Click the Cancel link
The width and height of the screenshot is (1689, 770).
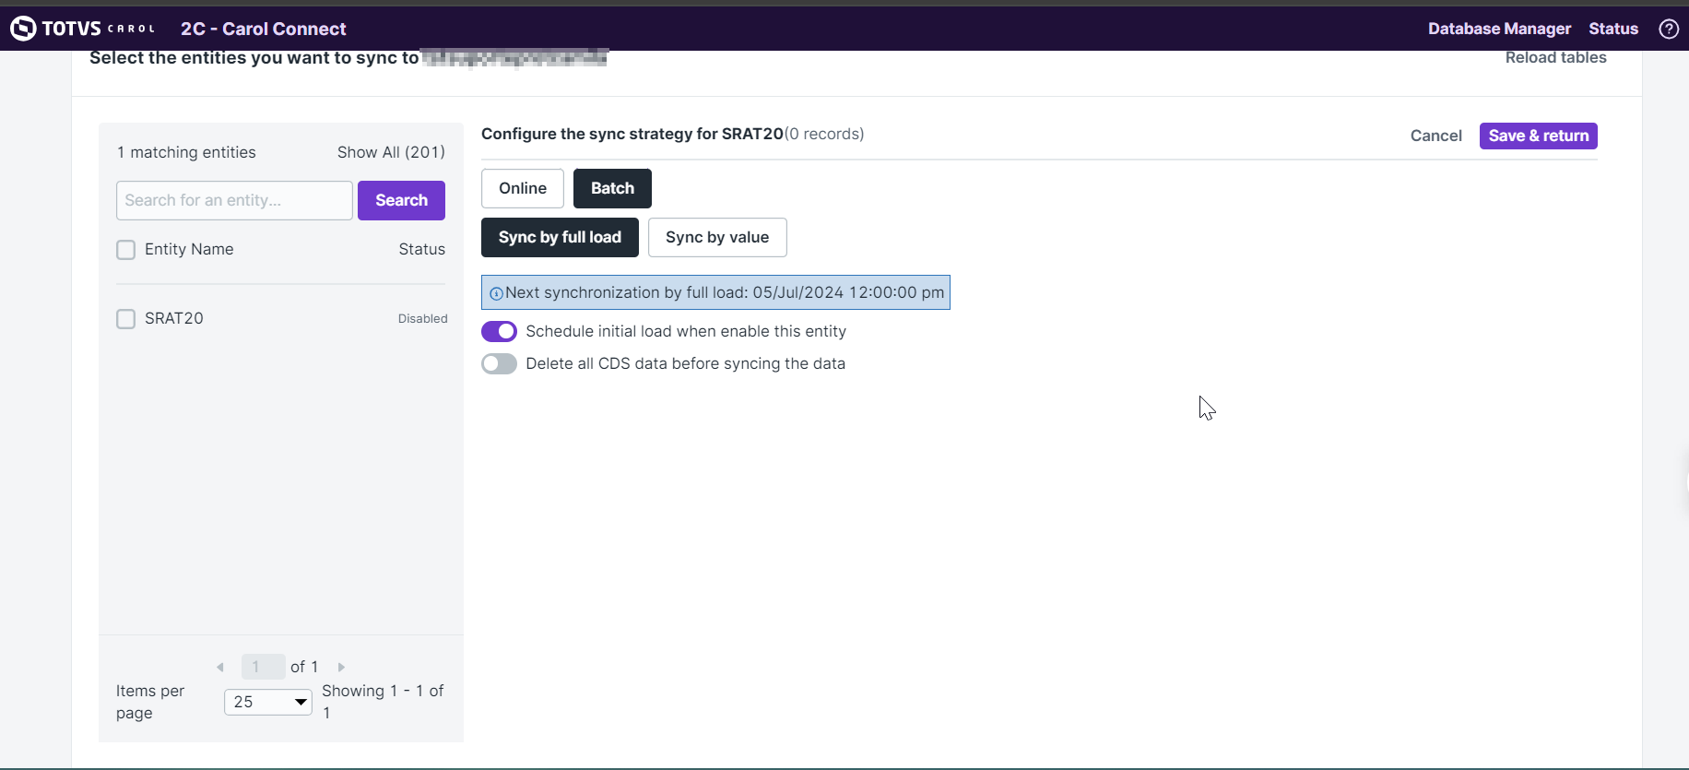pos(1435,136)
